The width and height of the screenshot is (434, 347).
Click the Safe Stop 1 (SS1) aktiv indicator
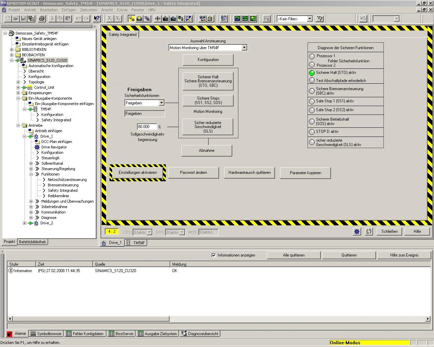(x=312, y=101)
